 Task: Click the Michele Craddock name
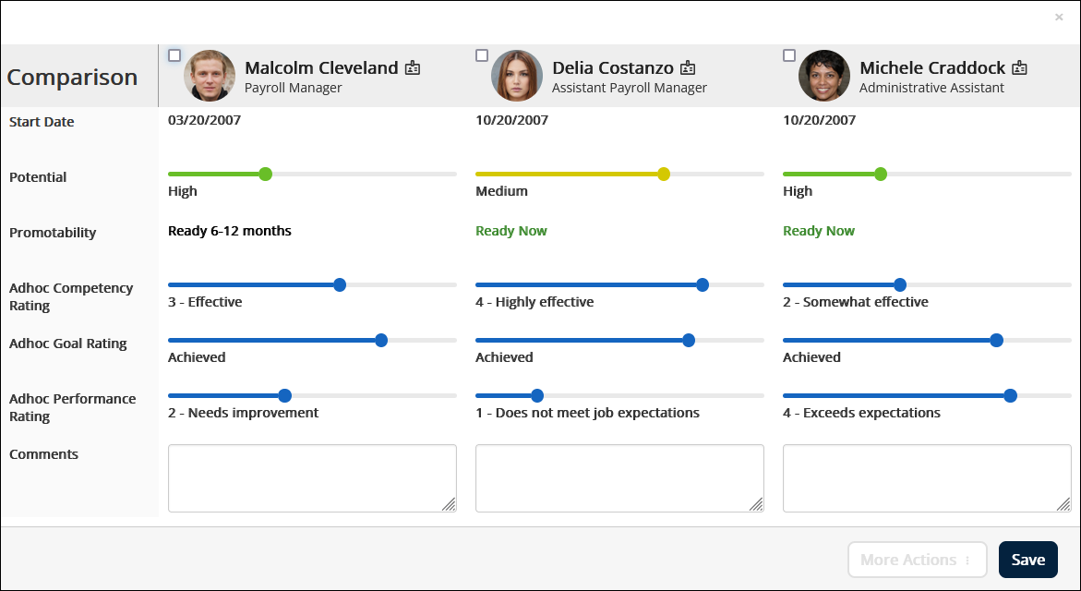point(932,67)
